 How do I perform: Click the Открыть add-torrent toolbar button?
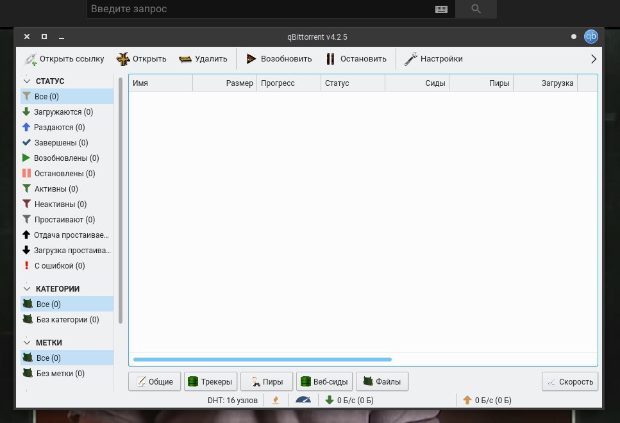(141, 59)
